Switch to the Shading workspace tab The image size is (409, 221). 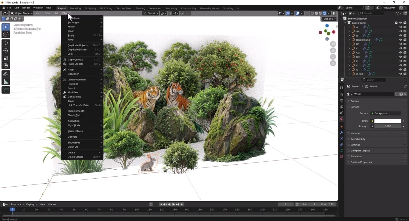click(140, 8)
